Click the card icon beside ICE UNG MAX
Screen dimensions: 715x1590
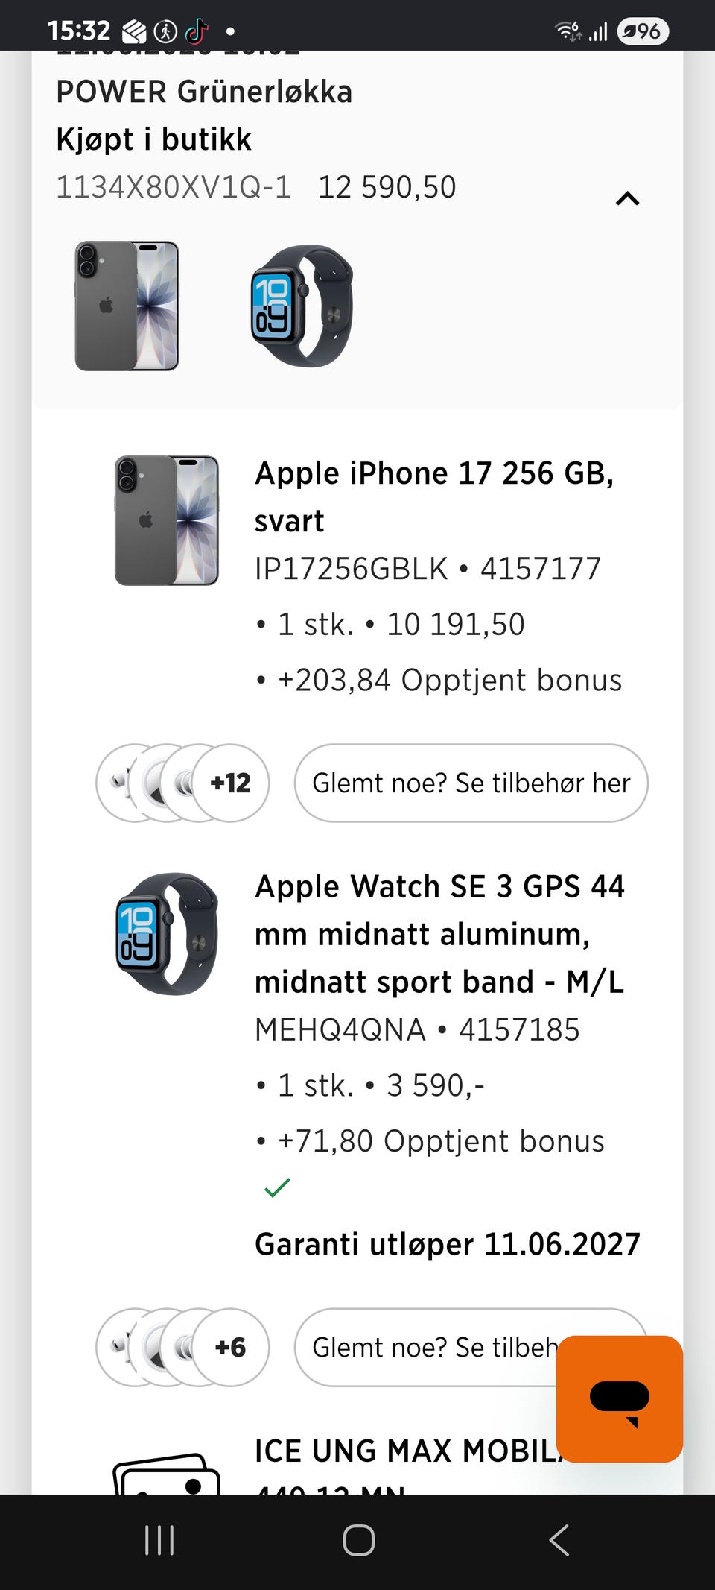coord(167,1474)
